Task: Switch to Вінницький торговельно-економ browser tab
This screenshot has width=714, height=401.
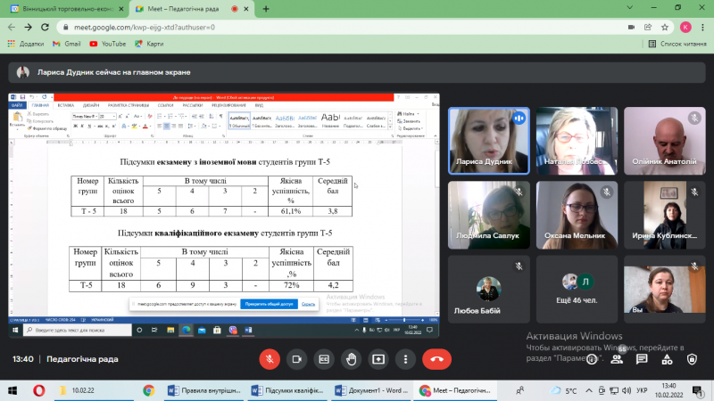Action: pyautogui.click(x=68, y=9)
